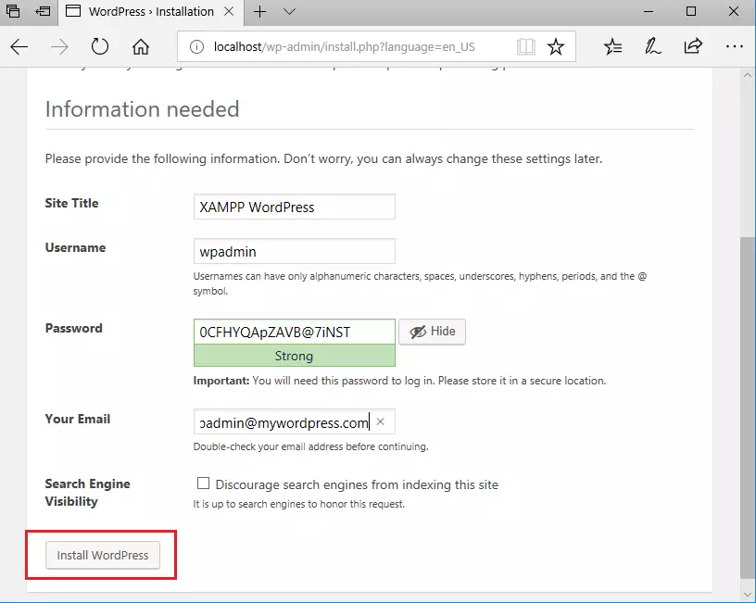Click the Strong password strength indicator
Image resolution: width=756 pixels, height=603 pixels.
tap(294, 356)
